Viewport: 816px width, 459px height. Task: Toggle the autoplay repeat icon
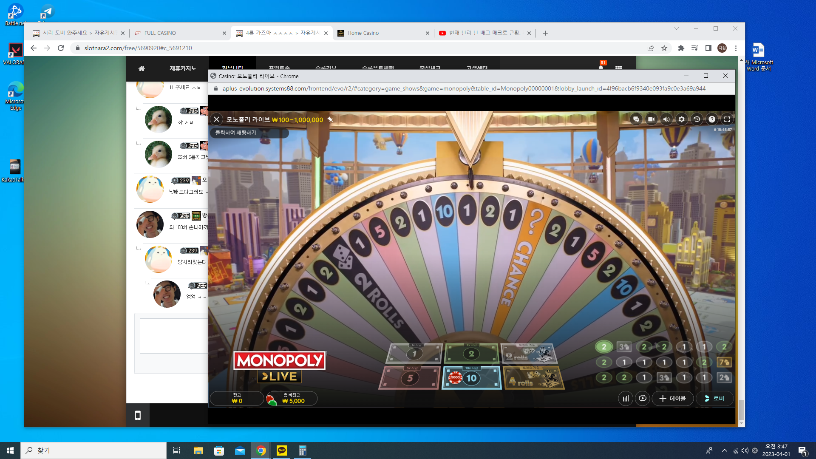click(643, 399)
